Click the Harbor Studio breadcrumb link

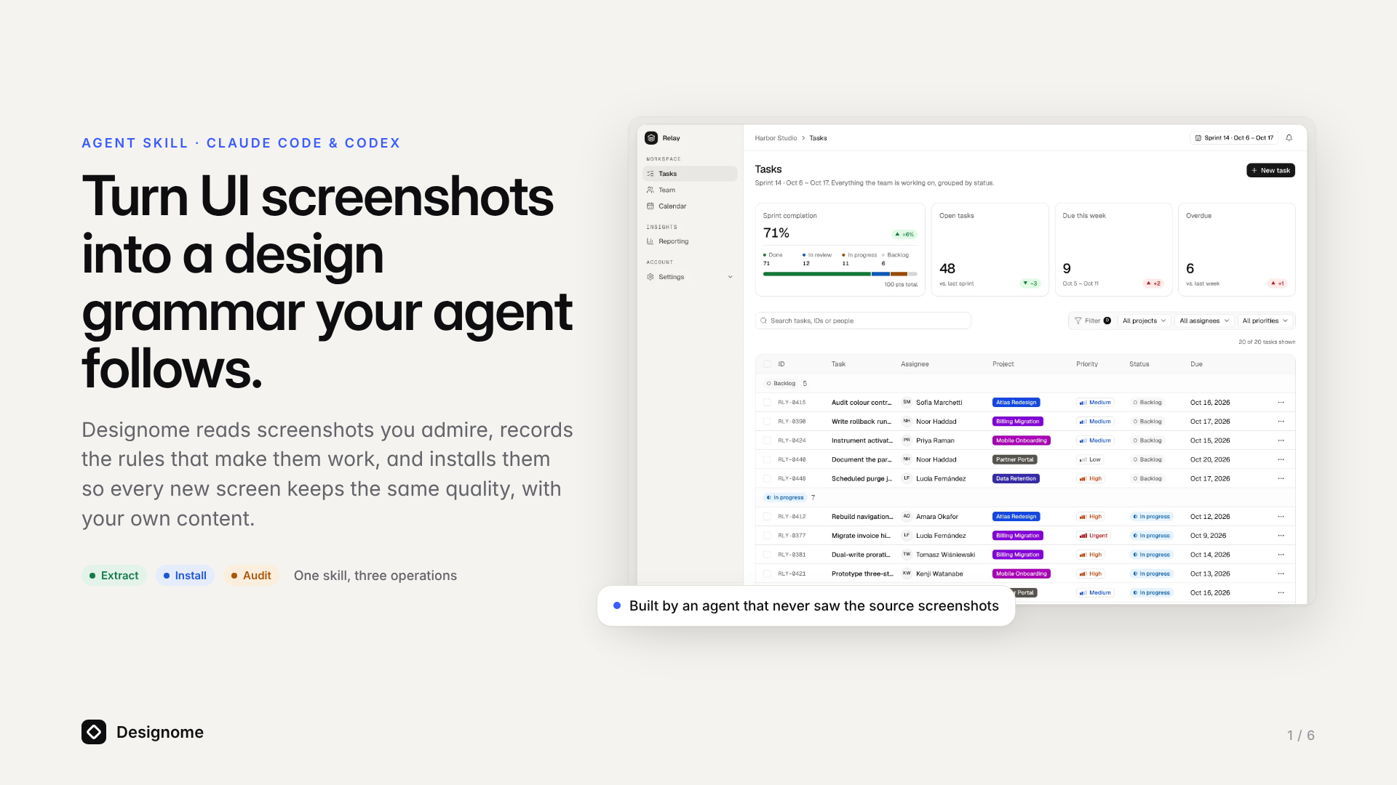[776, 138]
